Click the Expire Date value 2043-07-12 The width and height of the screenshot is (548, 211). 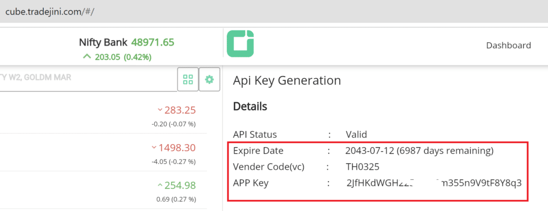420,151
